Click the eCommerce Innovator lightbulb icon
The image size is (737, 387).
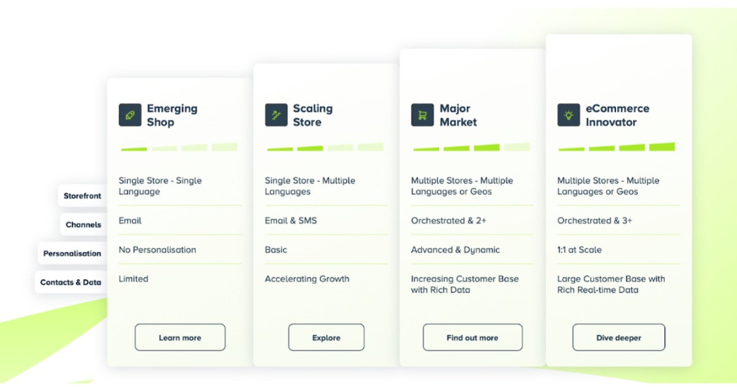click(569, 115)
